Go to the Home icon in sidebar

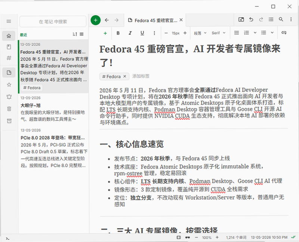click(9, 36)
